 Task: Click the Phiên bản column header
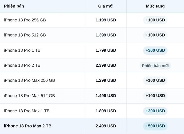pyautogui.click(x=14, y=6)
